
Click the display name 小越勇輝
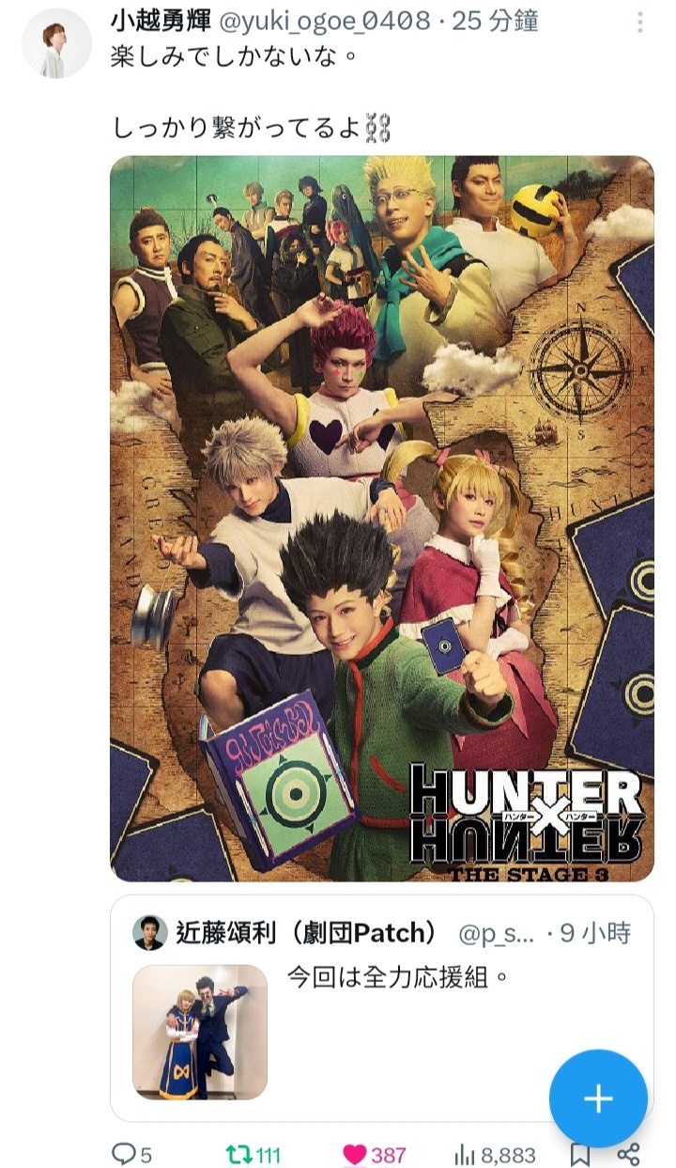[160, 22]
